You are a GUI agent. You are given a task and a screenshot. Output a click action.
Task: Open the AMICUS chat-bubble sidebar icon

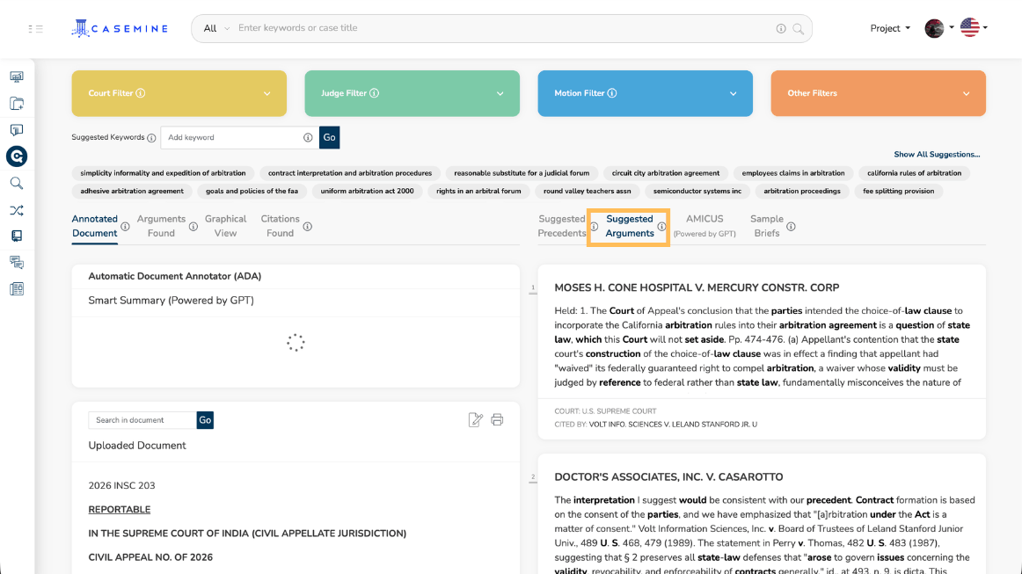[17, 130]
